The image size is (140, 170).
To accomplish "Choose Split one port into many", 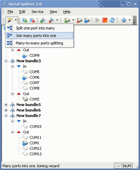I will tap(40, 28).
